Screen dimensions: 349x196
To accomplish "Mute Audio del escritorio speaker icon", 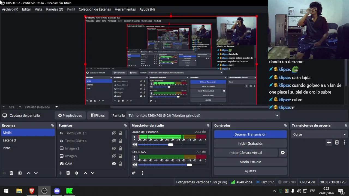I will click(134, 145).
